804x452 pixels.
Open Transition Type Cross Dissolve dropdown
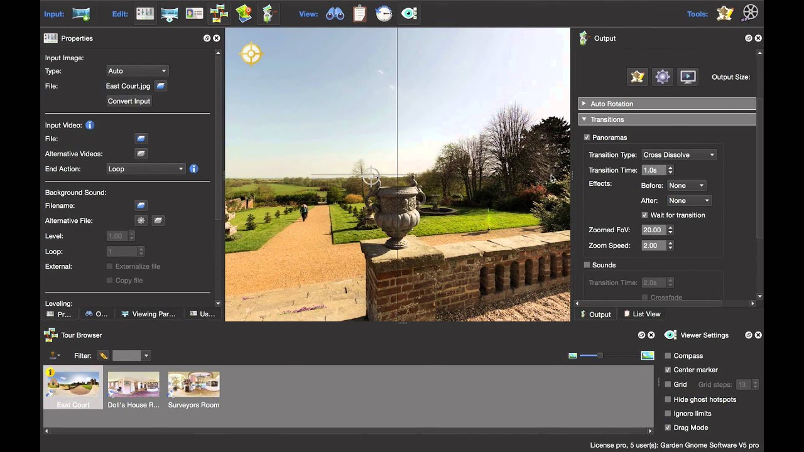click(678, 155)
